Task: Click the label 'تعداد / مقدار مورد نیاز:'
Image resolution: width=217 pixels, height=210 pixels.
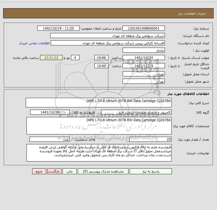Action: click(193, 140)
